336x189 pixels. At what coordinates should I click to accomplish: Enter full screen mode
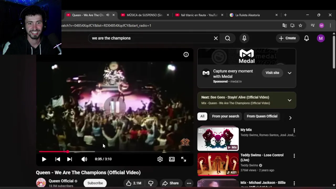coord(183,159)
